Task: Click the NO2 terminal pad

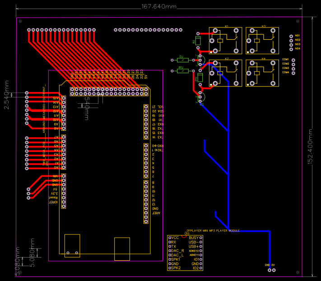Action: [x=291, y=41]
